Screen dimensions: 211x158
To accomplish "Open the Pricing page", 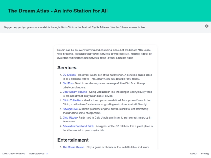I will pyautogui.click(x=205, y=154).
